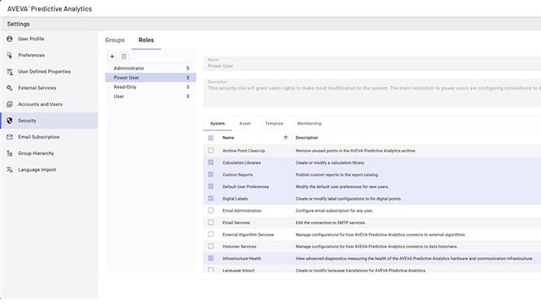Sort Name column with arrow icon
The height and width of the screenshot is (304, 541).
(x=286, y=138)
